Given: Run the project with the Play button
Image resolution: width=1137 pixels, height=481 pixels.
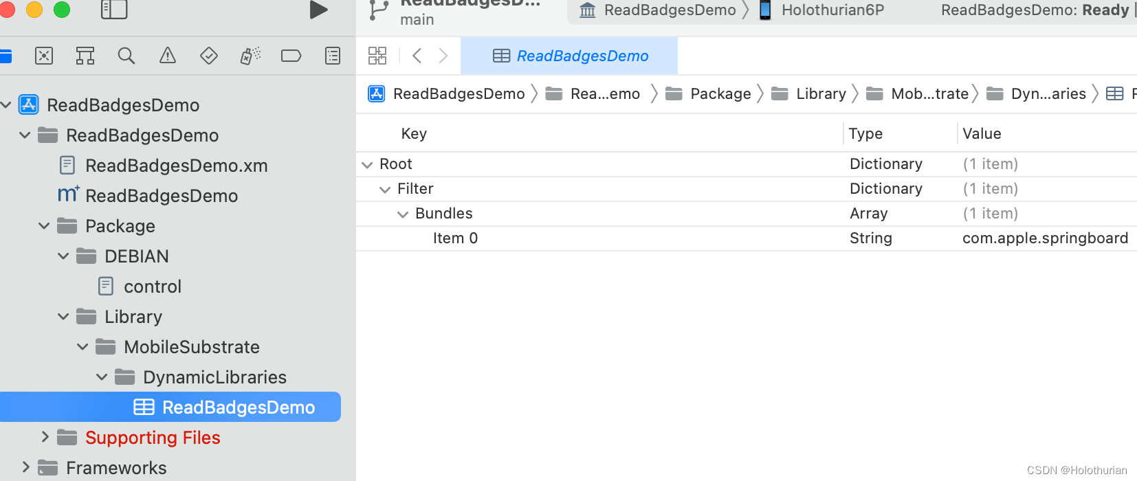Looking at the screenshot, I should (318, 10).
